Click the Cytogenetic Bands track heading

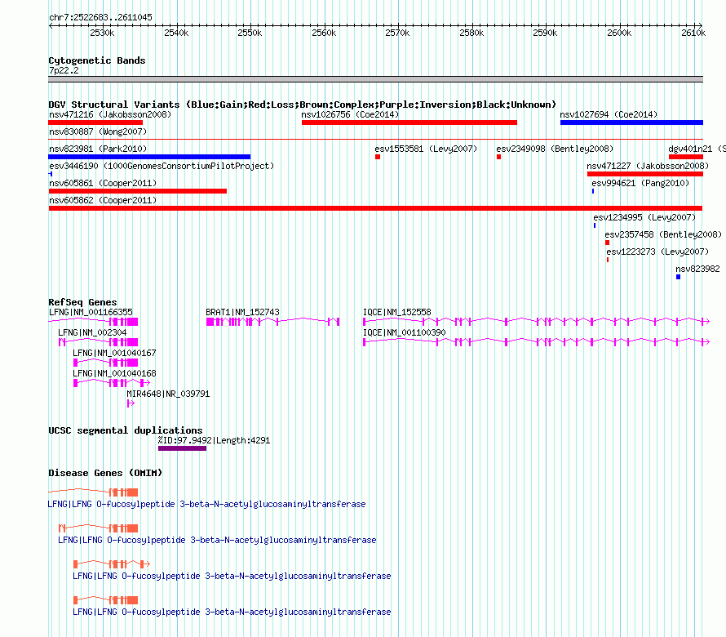pos(97,60)
